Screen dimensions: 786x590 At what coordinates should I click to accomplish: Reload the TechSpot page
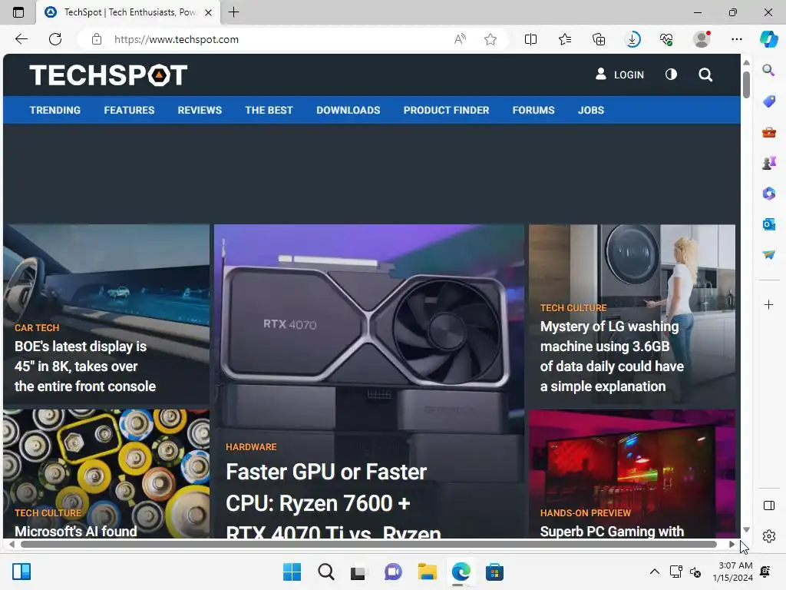[x=55, y=39]
